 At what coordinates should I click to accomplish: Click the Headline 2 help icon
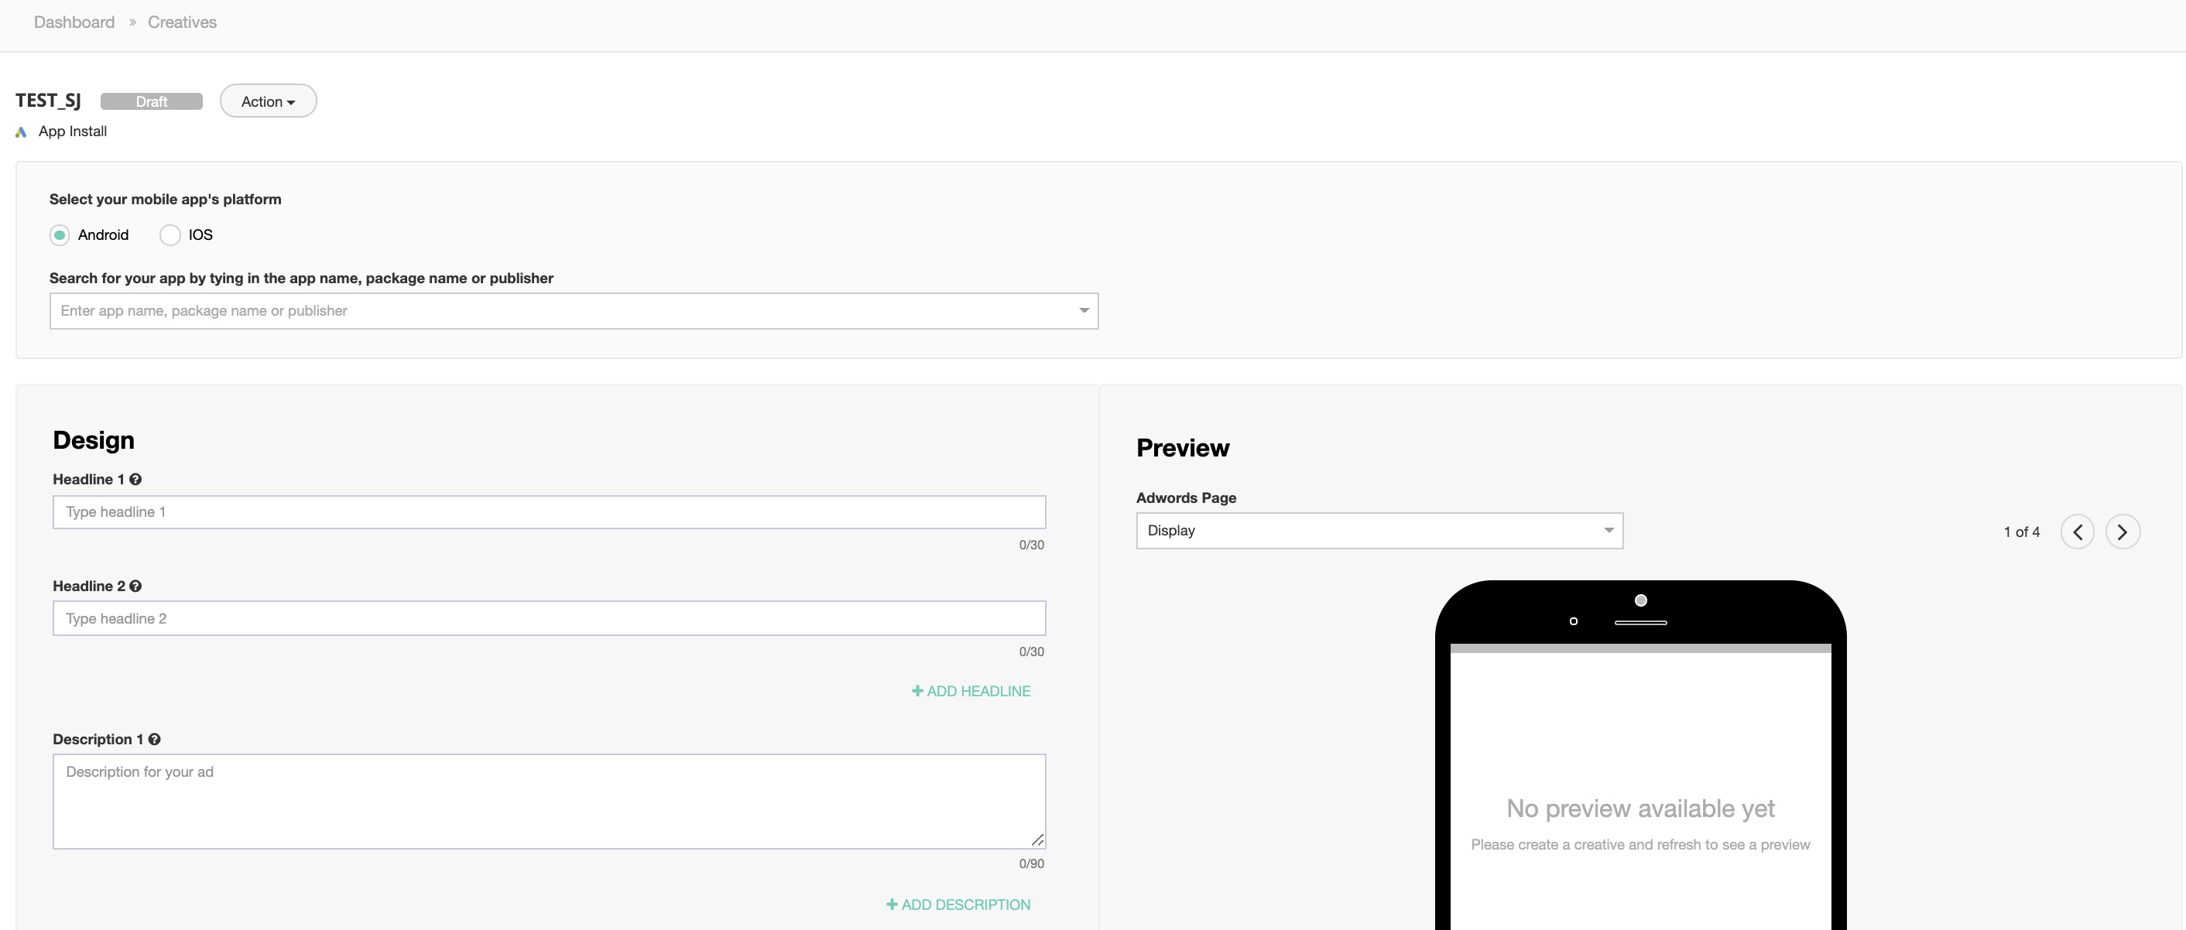[x=135, y=586]
